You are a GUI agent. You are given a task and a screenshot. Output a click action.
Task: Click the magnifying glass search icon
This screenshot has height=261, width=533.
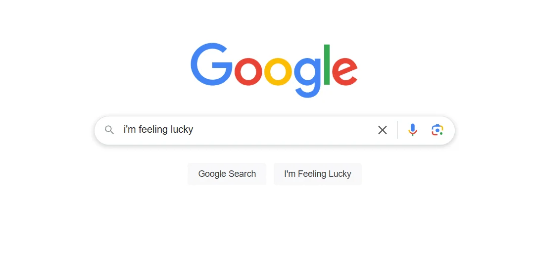[109, 130]
